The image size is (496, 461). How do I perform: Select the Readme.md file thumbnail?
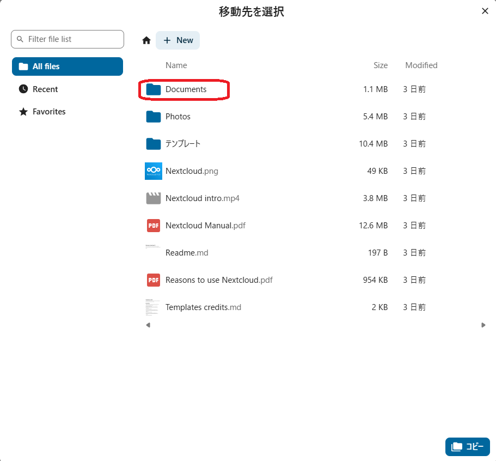click(x=154, y=253)
